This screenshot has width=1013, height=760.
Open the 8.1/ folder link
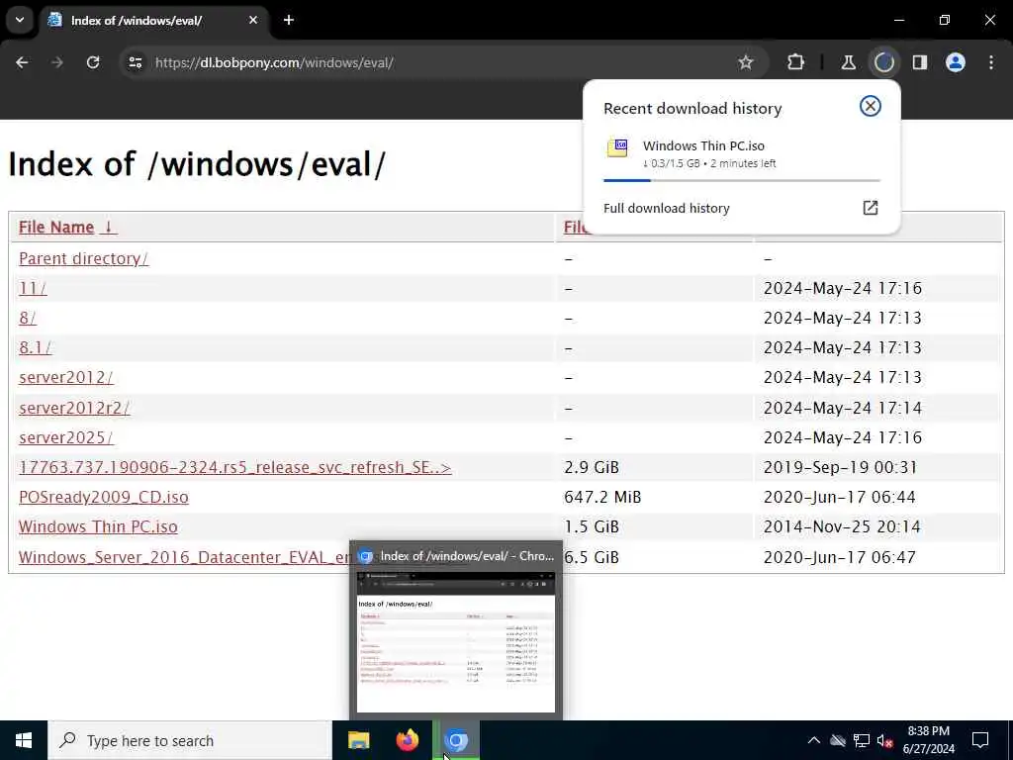(35, 347)
